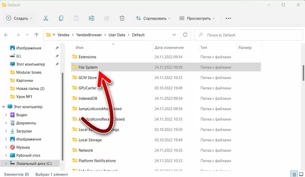Image resolution: width=305 pixels, height=177 pixels.
Task: Navigate up one folder level
Action: point(37,35)
